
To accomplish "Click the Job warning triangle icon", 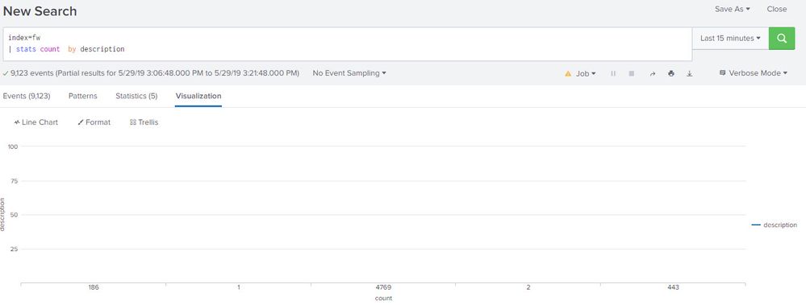I will pyautogui.click(x=568, y=74).
